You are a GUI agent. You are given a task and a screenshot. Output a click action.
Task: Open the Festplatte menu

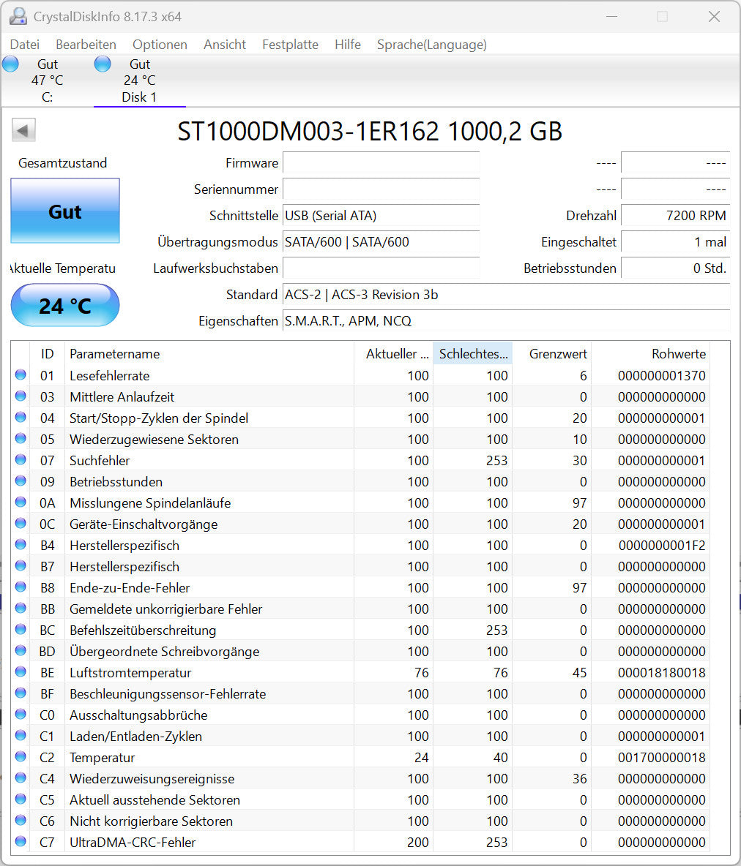290,45
